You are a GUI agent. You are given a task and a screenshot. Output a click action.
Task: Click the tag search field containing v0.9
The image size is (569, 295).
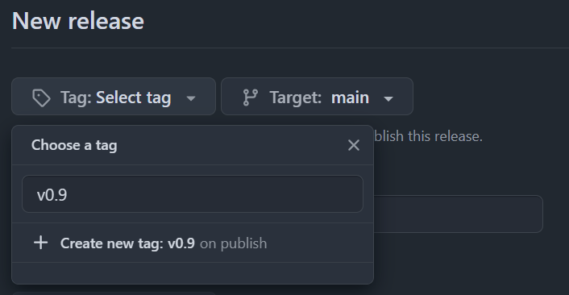coord(193,194)
